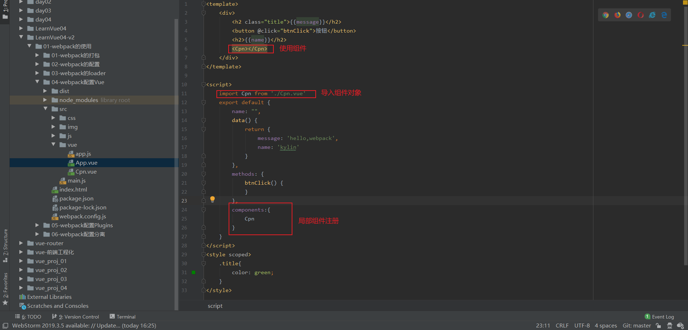
Task: Select the vue_proj_03 folder
Action: [x=51, y=279]
